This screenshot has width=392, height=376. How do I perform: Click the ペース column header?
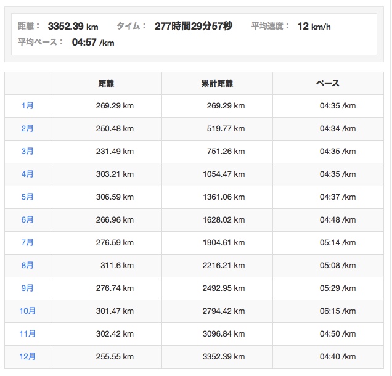point(328,83)
